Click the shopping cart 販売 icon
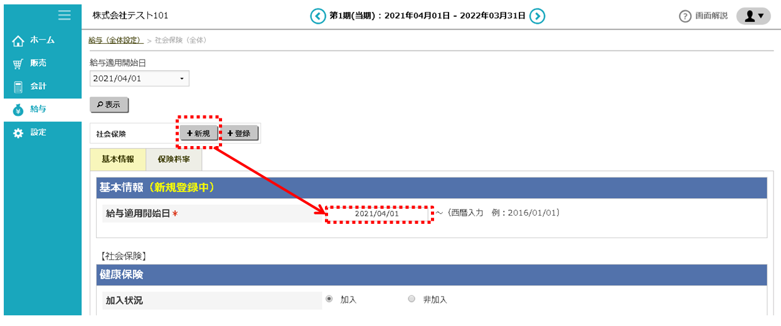Screen dimensions: 781x326 [x=18, y=64]
